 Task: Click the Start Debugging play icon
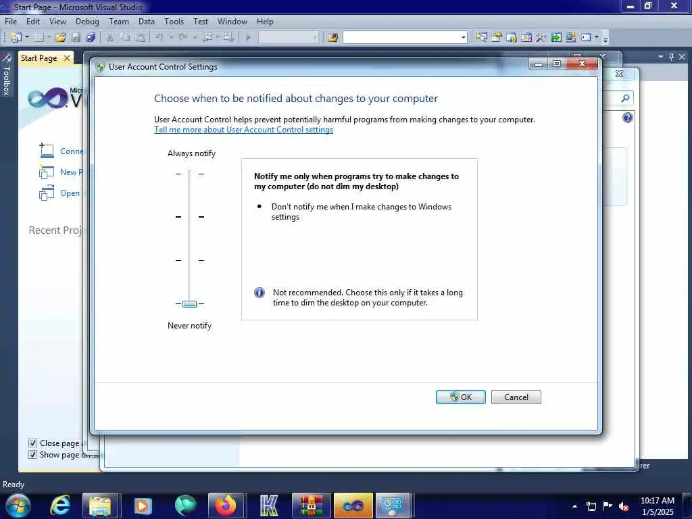click(248, 38)
